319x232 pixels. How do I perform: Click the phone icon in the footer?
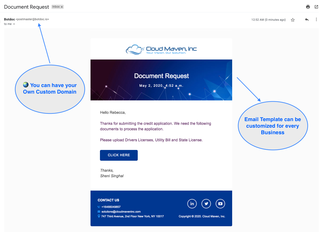pos(99,207)
